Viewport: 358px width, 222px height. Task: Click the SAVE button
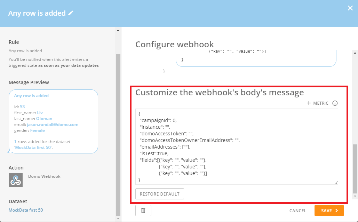pyautogui.click(x=329, y=211)
